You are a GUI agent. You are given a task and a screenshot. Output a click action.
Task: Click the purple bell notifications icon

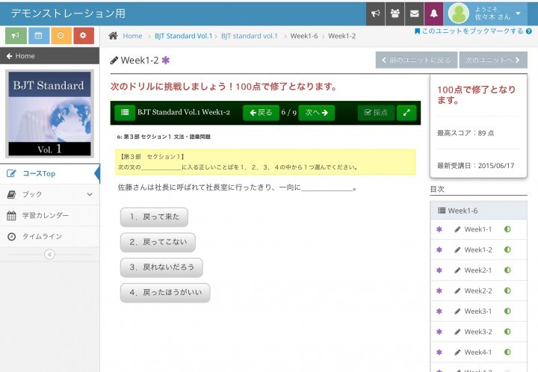[x=433, y=13]
